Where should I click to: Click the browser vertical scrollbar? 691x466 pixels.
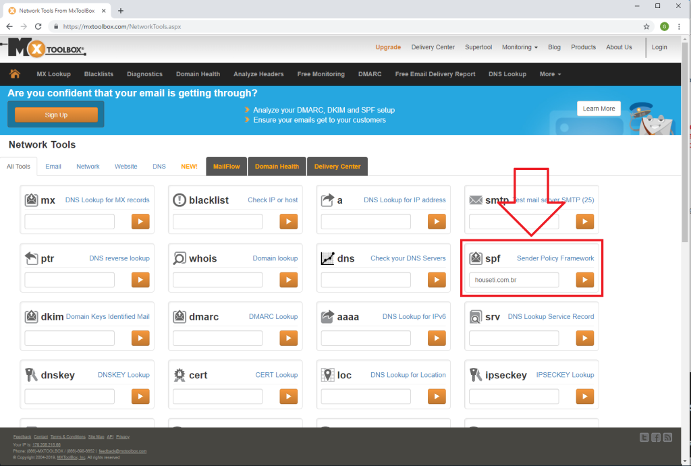click(x=685, y=141)
